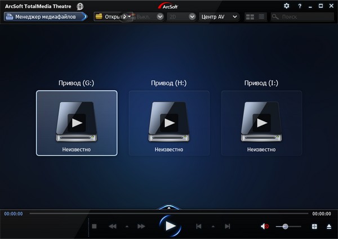338x239 pixels.
Task: Select drive Привод (H:)
Action: coord(169,123)
